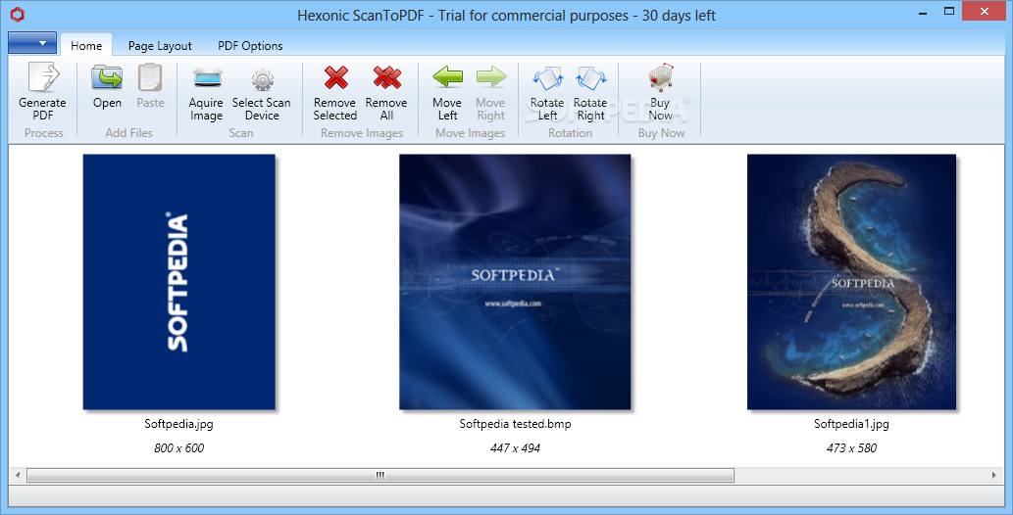The width and height of the screenshot is (1013, 515).
Task: Click the horizontal scrollbar thumb
Action: (x=380, y=475)
